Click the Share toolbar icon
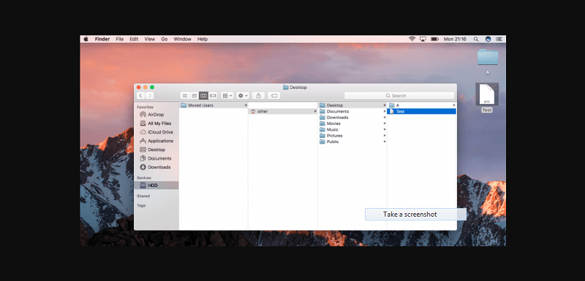 (259, 96)
